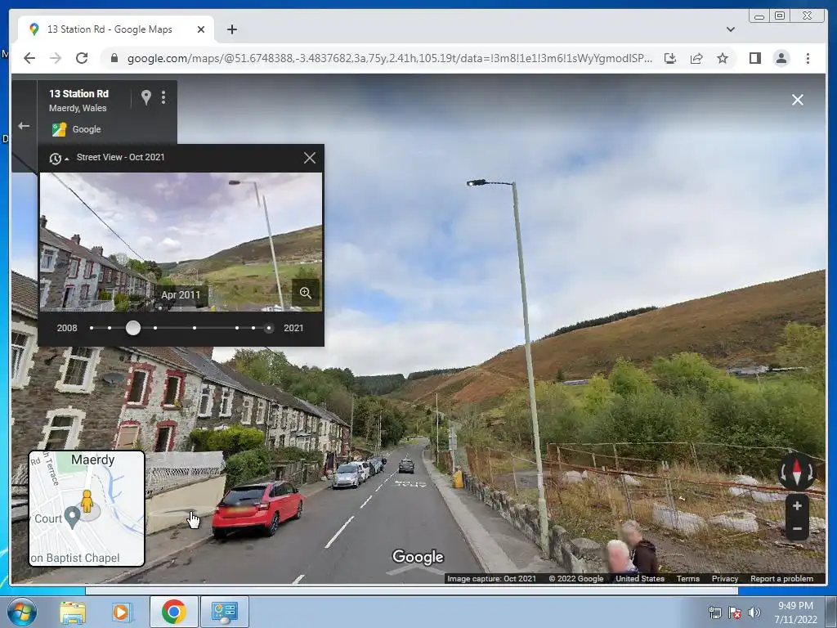The height and width of the screenshot is (628, 837).
Task: Click the volume speaker tray icon
Action: (x=754, y=612)
